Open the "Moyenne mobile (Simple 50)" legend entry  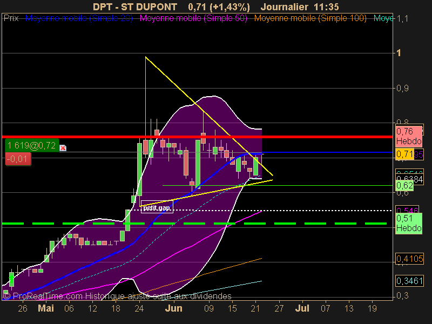coord(193,18)
